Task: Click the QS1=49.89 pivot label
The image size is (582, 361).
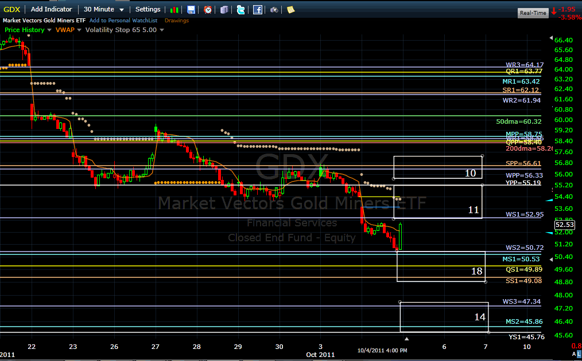Action: click(x=523, y=269)
